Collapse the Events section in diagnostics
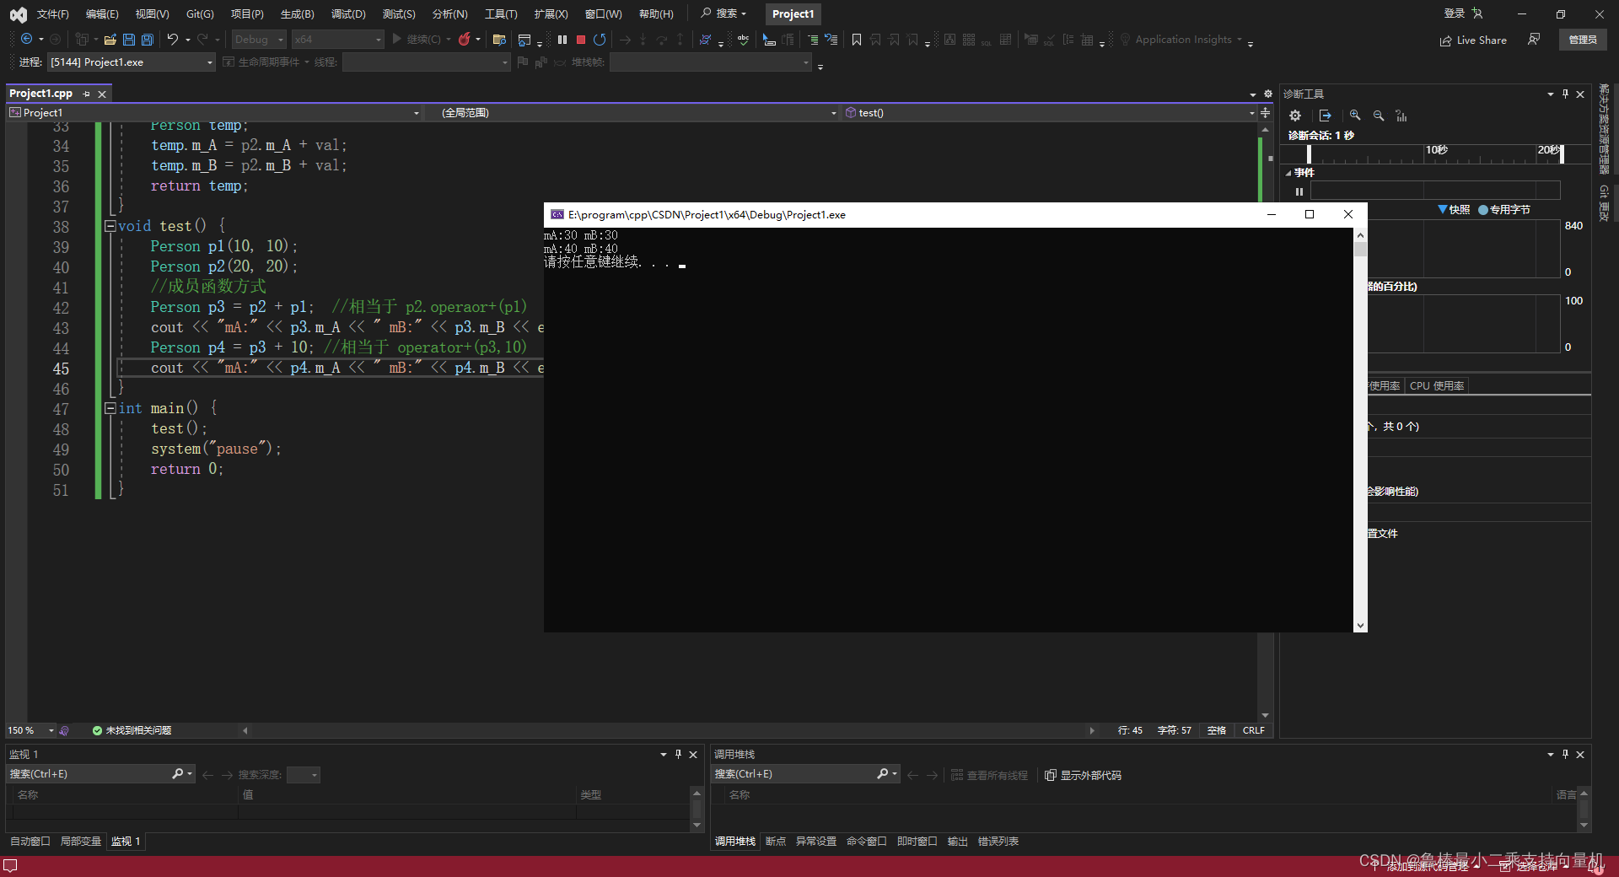Image resolution: width=1619 pixels, height=877 pixels. pos(1288,173)
